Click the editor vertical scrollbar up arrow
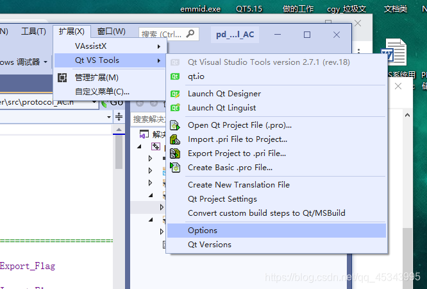The width and height of the screenshot is (427, 289). coord(119,130)
